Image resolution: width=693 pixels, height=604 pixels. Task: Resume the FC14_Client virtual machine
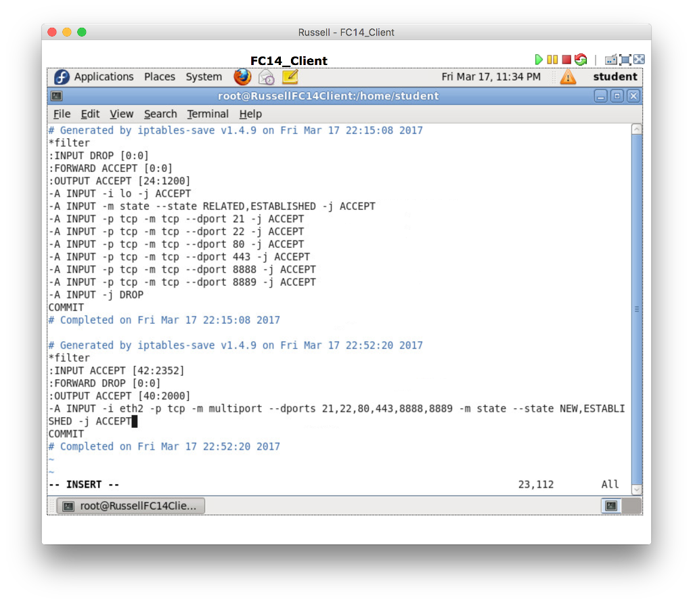[x=539, y=60]
